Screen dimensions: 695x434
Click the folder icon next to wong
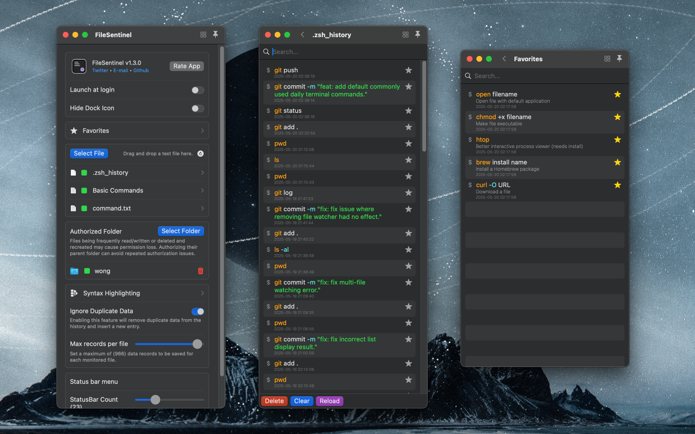pyautogui.click(x=75, y=271)
